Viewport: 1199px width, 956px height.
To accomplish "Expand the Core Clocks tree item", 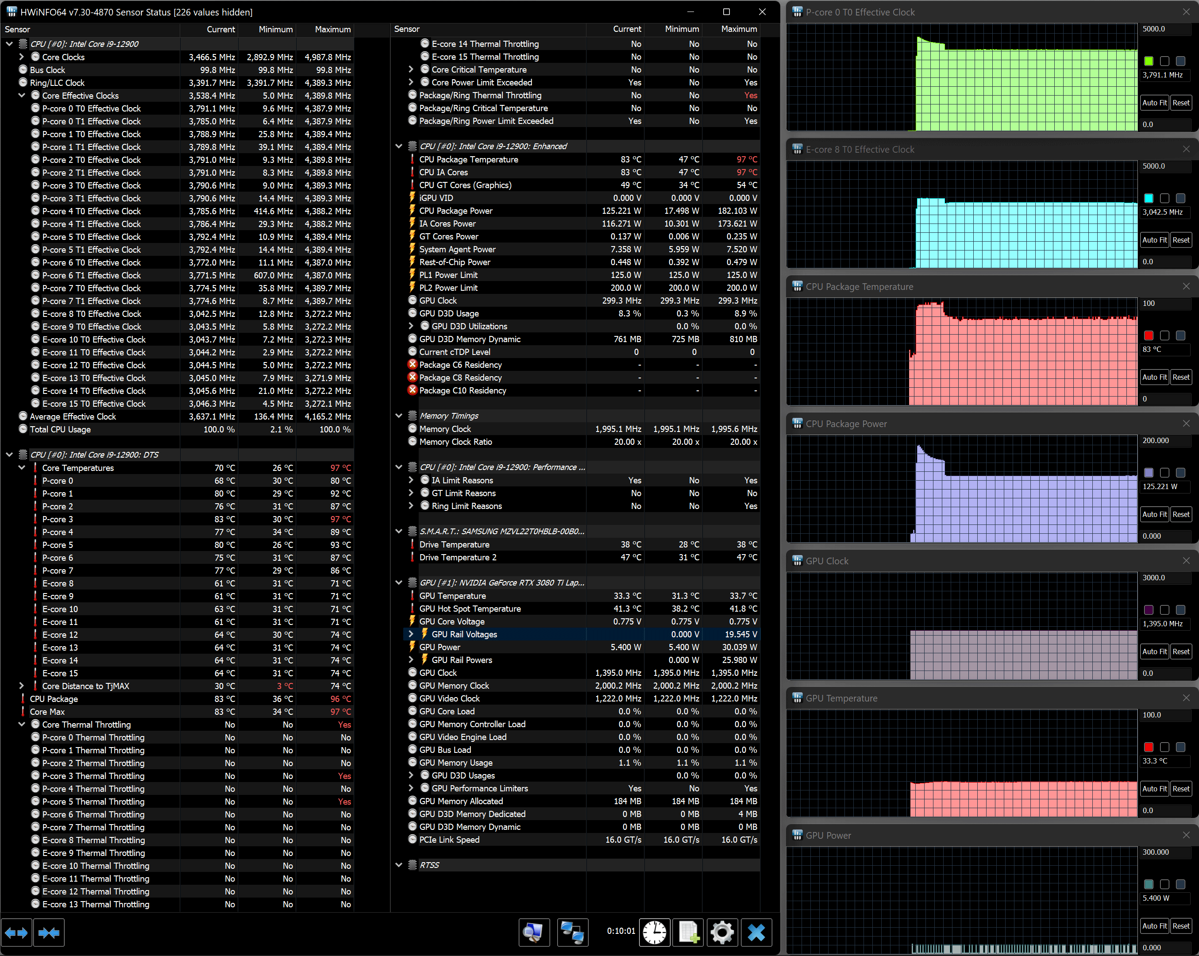I will click(x=21, y=57).
